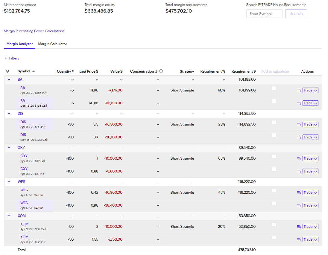This screenshot has height=255, width=328.
Task: Add DIS May 15 $100 Call to list icon
Action: (299, 137)
